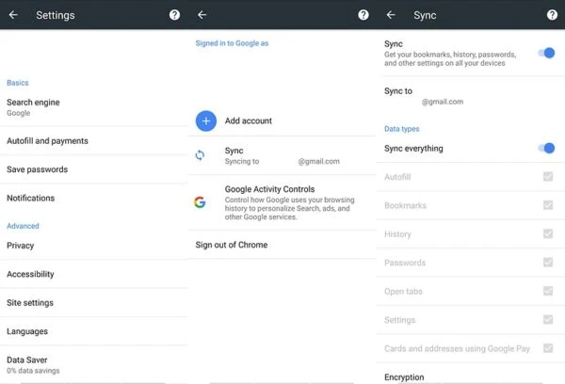The image size is (565, 384).
Task: Tap back arrow on the account screen
Action: pyautogui.click(x=202, y=15)
